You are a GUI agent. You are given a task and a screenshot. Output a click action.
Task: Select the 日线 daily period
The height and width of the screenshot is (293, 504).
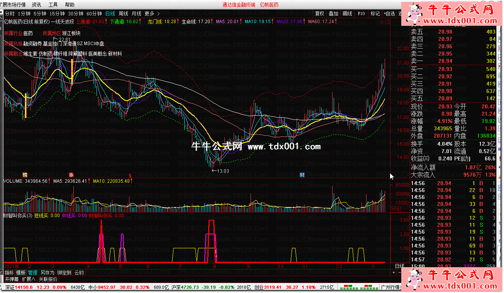[110, 13]
